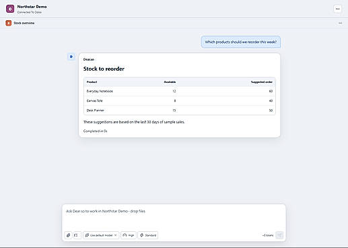Viewport: 348px width, 248px height.
Task: Select the Everyday Notebook row
Action: [180, 91]
